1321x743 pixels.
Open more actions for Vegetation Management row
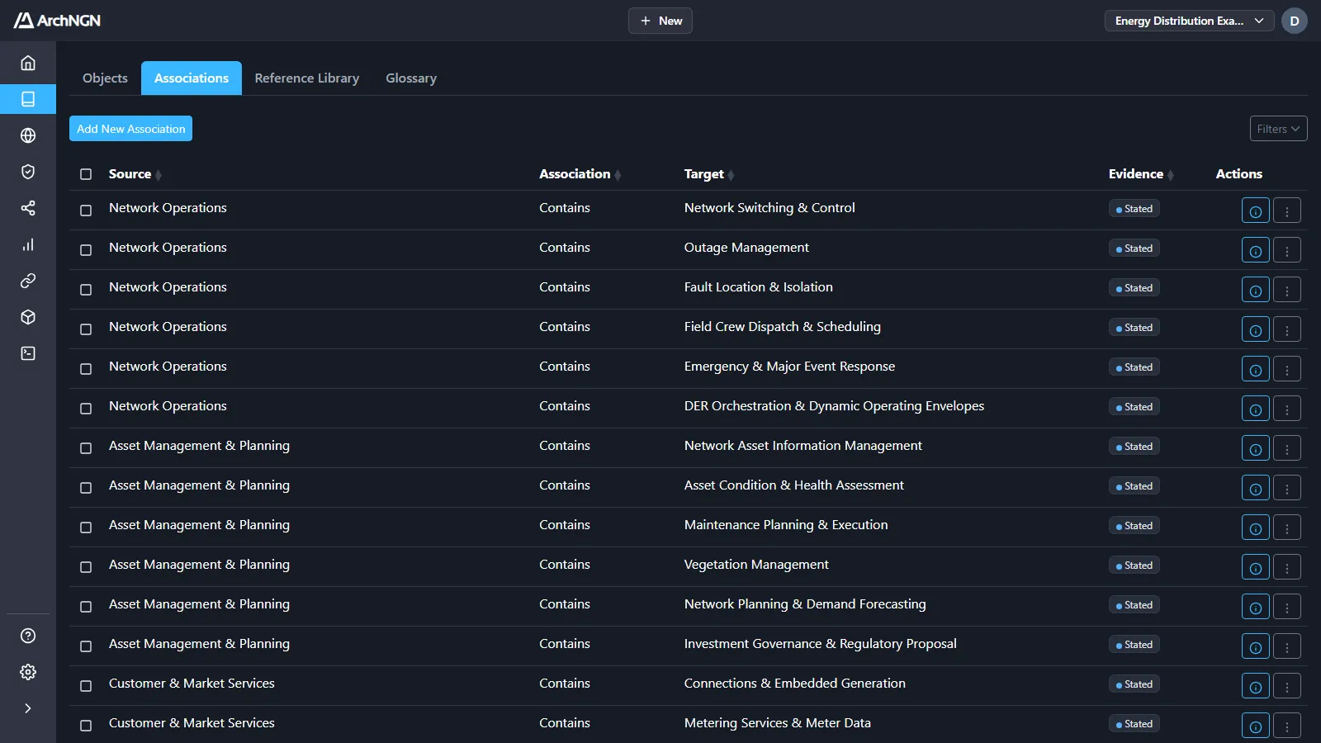1287,567
